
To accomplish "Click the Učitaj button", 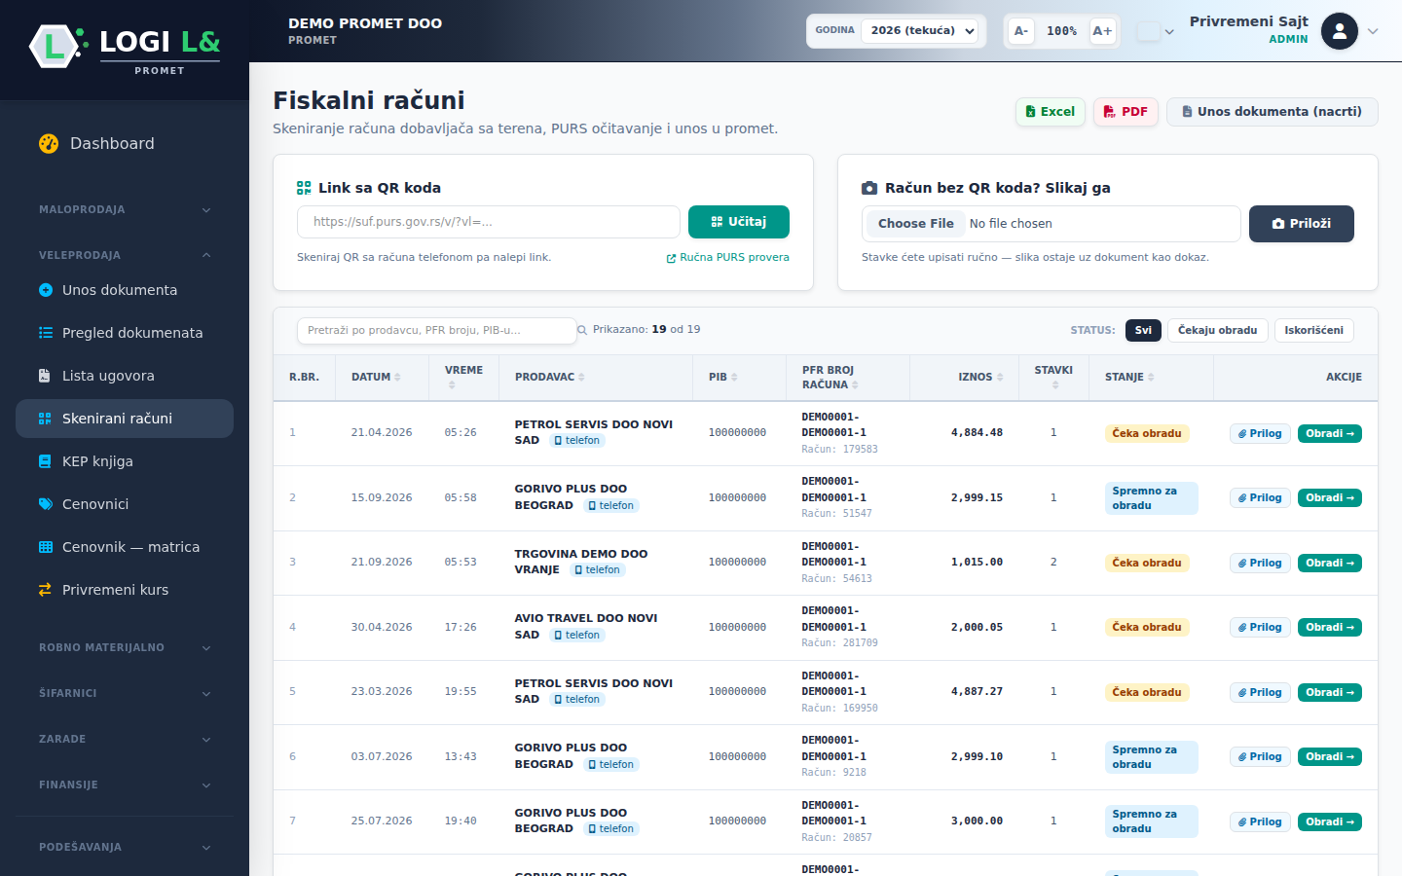I will click(x=739, y=222).
